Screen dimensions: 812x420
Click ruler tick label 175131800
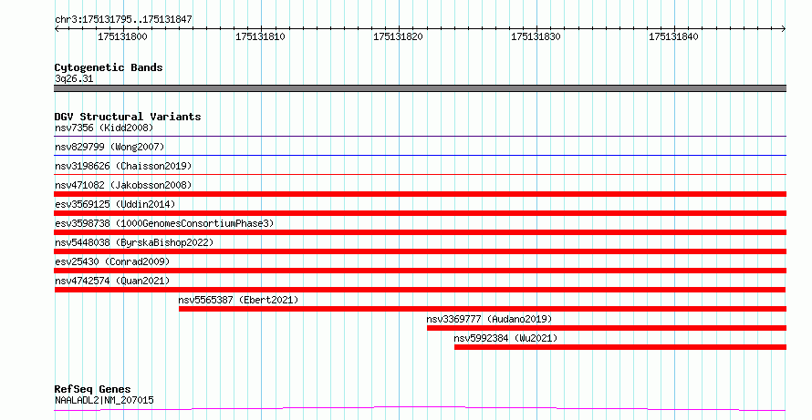pos(122,36)
